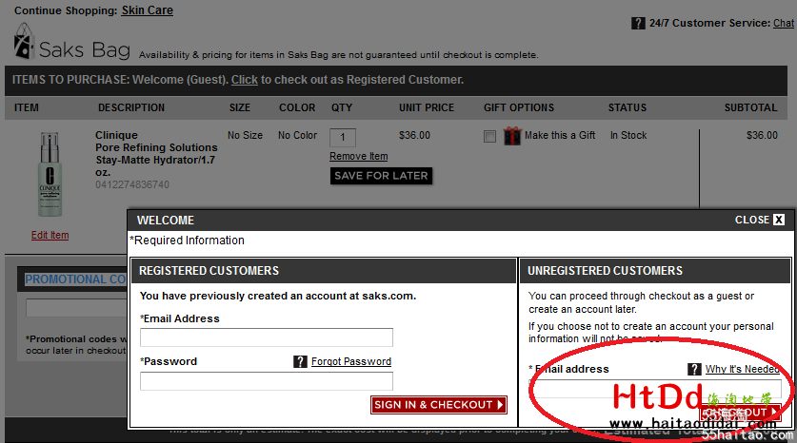
Task: Click the Why It's Needed link
Action: [742, 369]
